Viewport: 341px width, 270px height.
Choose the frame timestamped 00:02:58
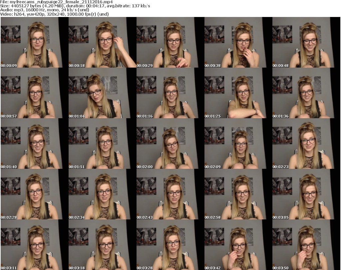(238, 194)
